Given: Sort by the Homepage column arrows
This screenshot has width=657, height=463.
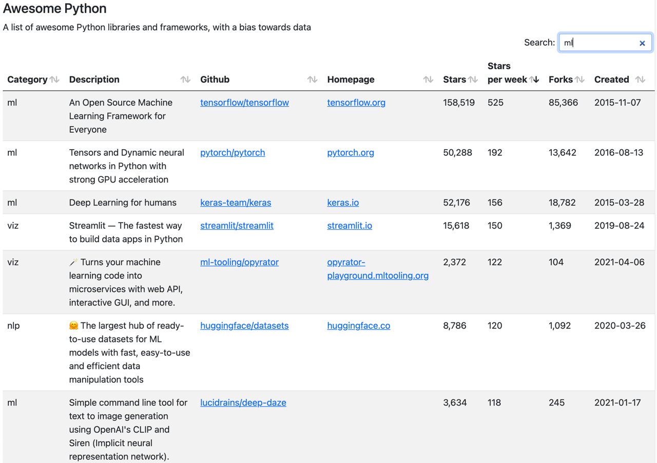Looking at the screenshot, I should point(428,79).
